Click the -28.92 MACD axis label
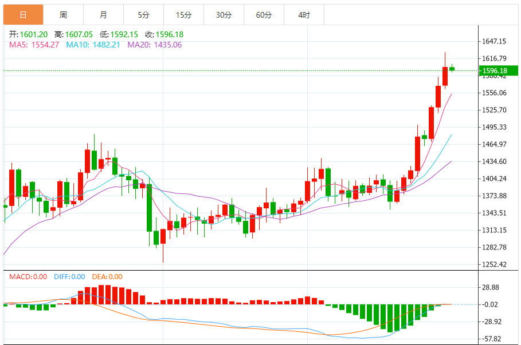Image resolution: width=521 pixels, height=345 pixels. [491, 322]
